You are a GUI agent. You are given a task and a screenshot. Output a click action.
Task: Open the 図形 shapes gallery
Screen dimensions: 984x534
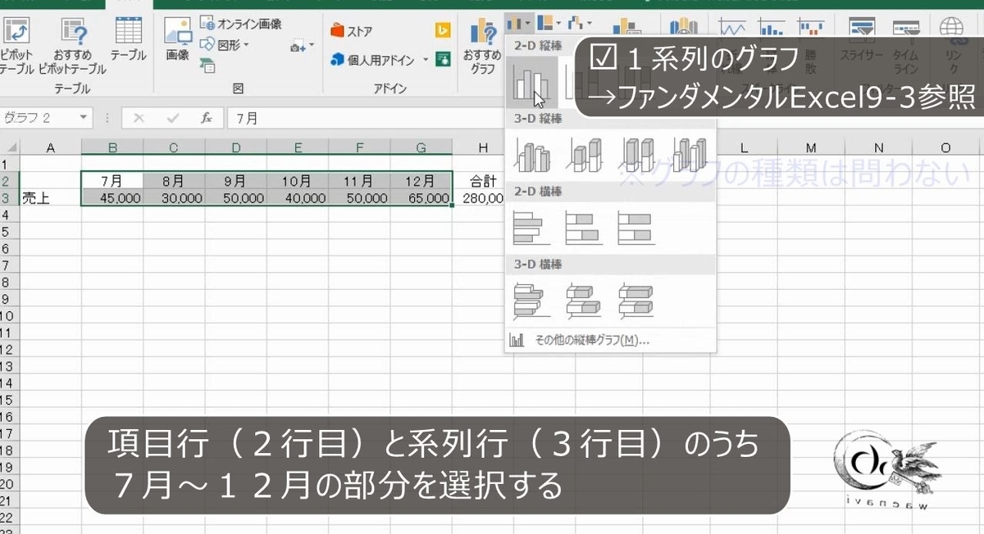pyautogui.click(x=225, y=45)
